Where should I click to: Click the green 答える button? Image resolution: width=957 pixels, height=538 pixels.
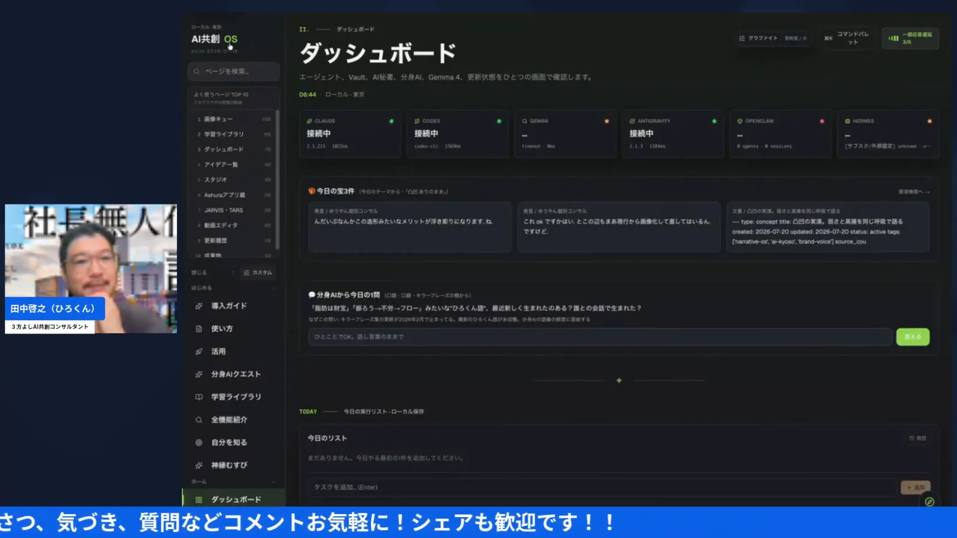(x=913, y=337)
